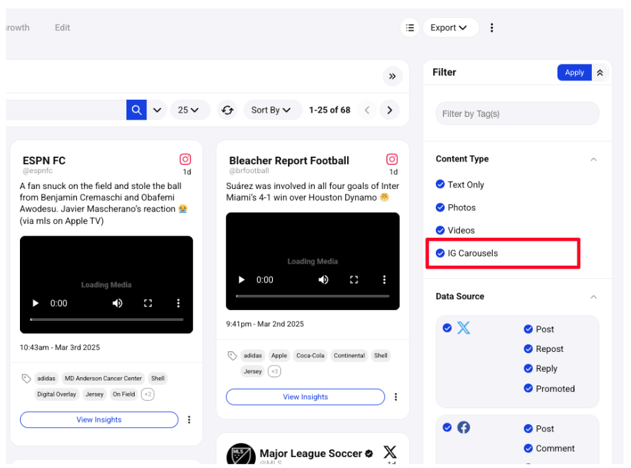The width and height of the screenshot is (631, 468).
Task: Uncheck the Text Only content type
Action: tap(440, 184)
